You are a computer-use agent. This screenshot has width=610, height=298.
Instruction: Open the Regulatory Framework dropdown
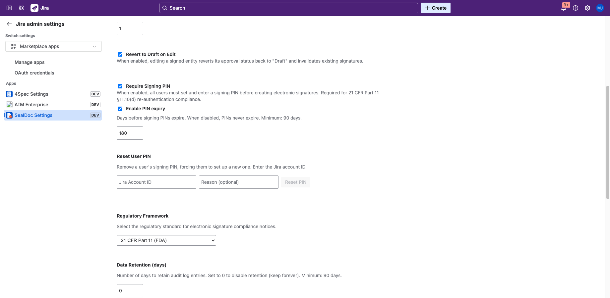[166, 240]
